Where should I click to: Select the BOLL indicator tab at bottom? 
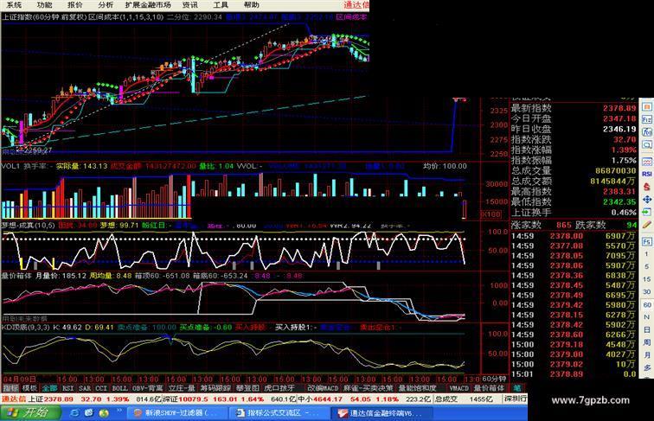119,387
